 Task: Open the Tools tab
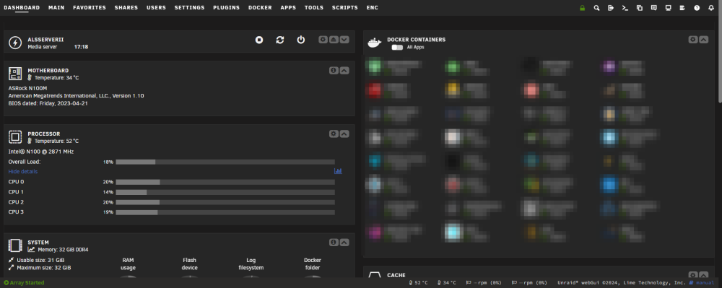point(314,8)
